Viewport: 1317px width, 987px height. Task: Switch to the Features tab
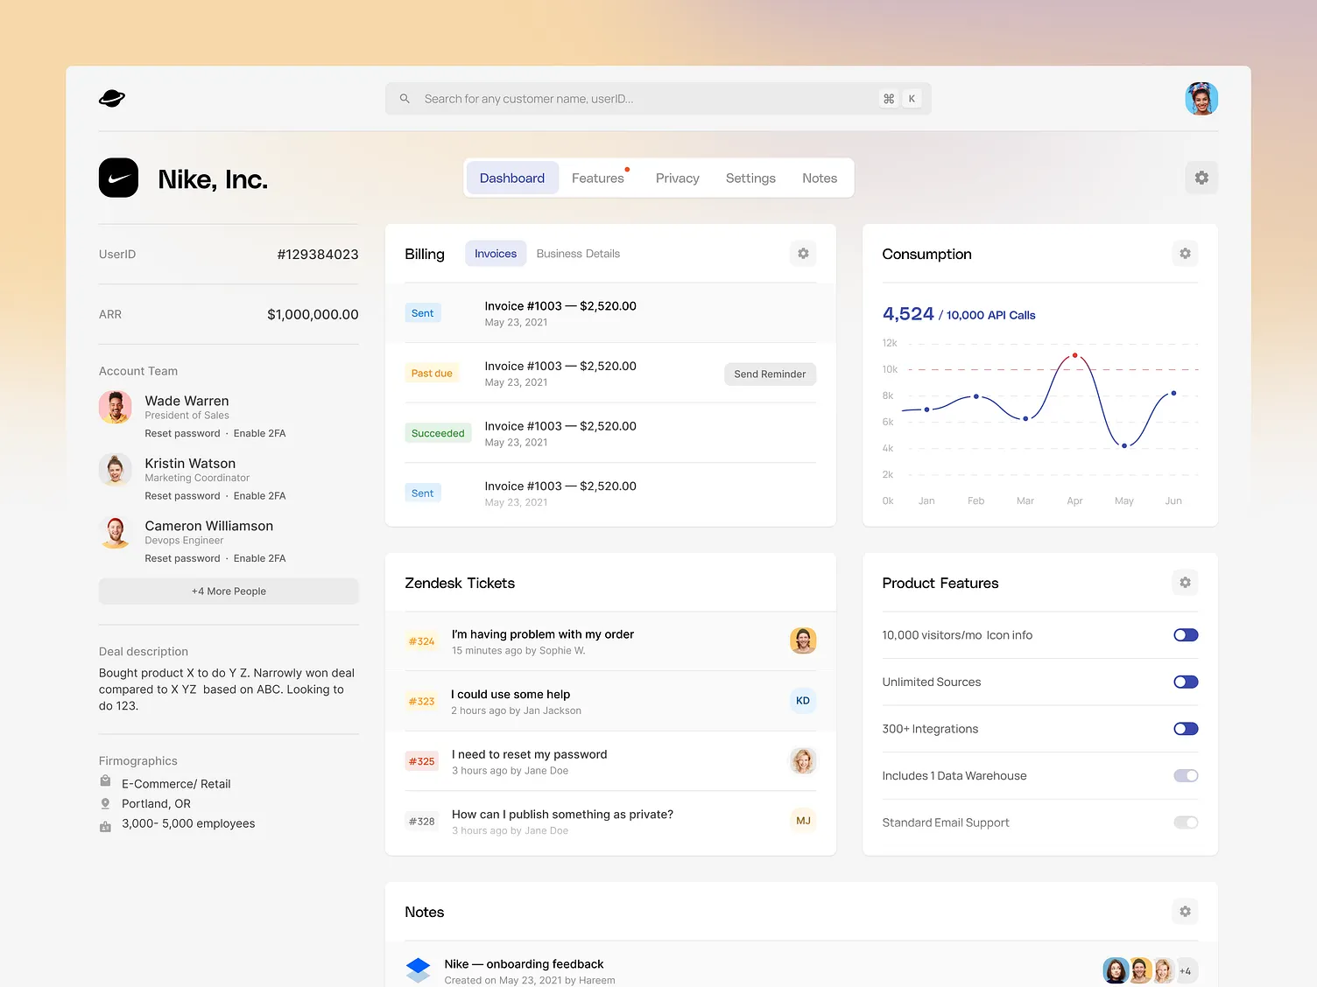click(598, 178)
